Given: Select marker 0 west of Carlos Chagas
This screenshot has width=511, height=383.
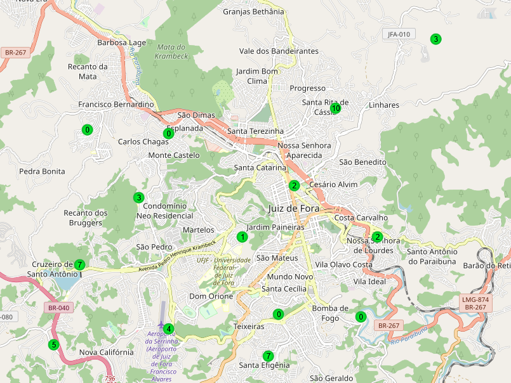Looking at the screenshot, I should pyautogui.click(x=87, y=130).
